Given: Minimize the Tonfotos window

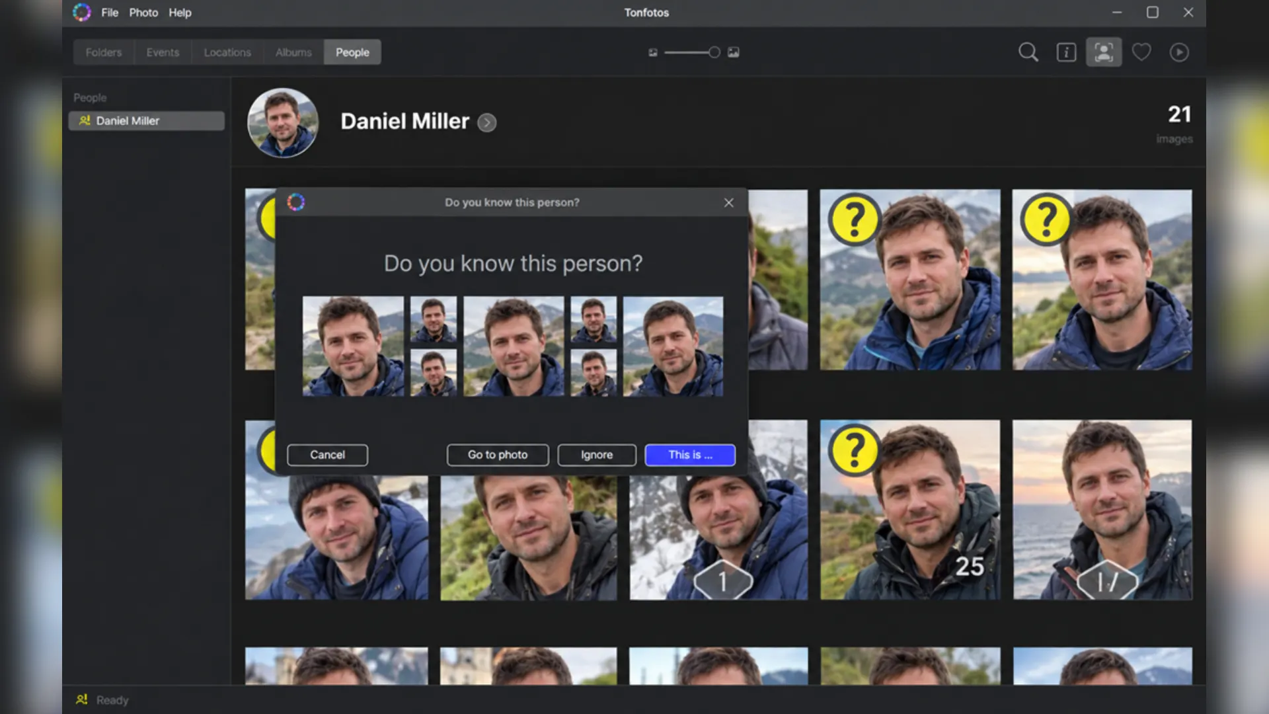Looking at the screenshot, I should tap(1117, 13).
